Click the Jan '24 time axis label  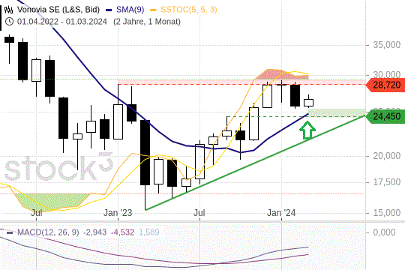281,213
